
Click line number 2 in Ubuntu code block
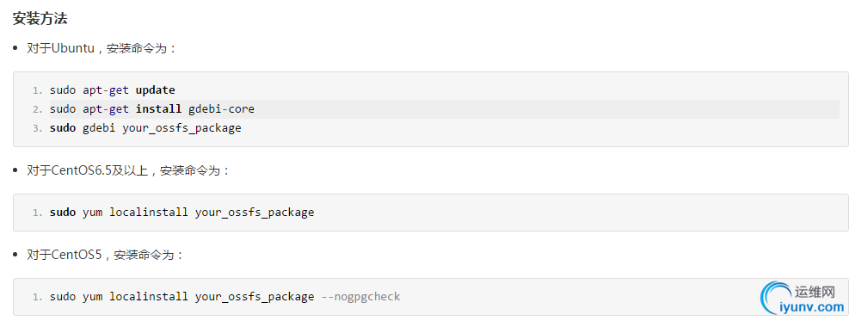point(37,109)
